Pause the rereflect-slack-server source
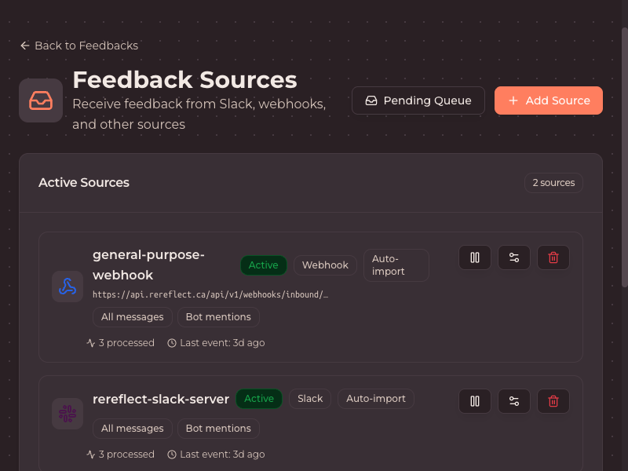This screenshot has height=471, width=628. click(474, 401)
